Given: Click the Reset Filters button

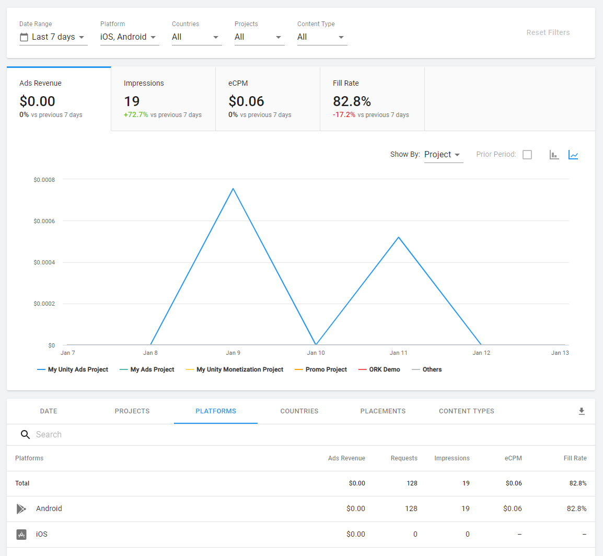Looking at the screenshot, I should tap(548, 32).
